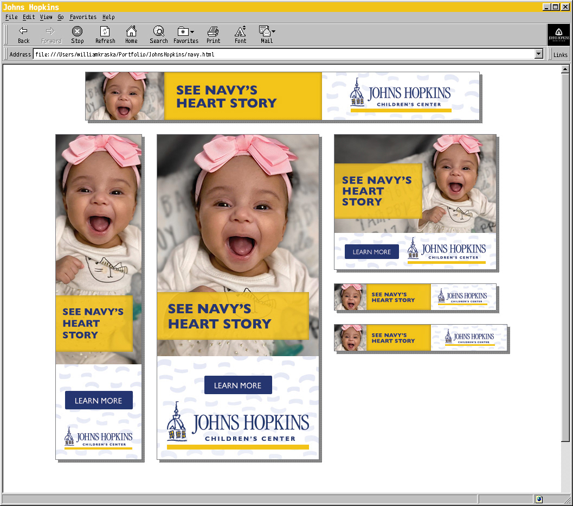Go to the Home page icon
The image size is (573, 506).
(131, 35)
